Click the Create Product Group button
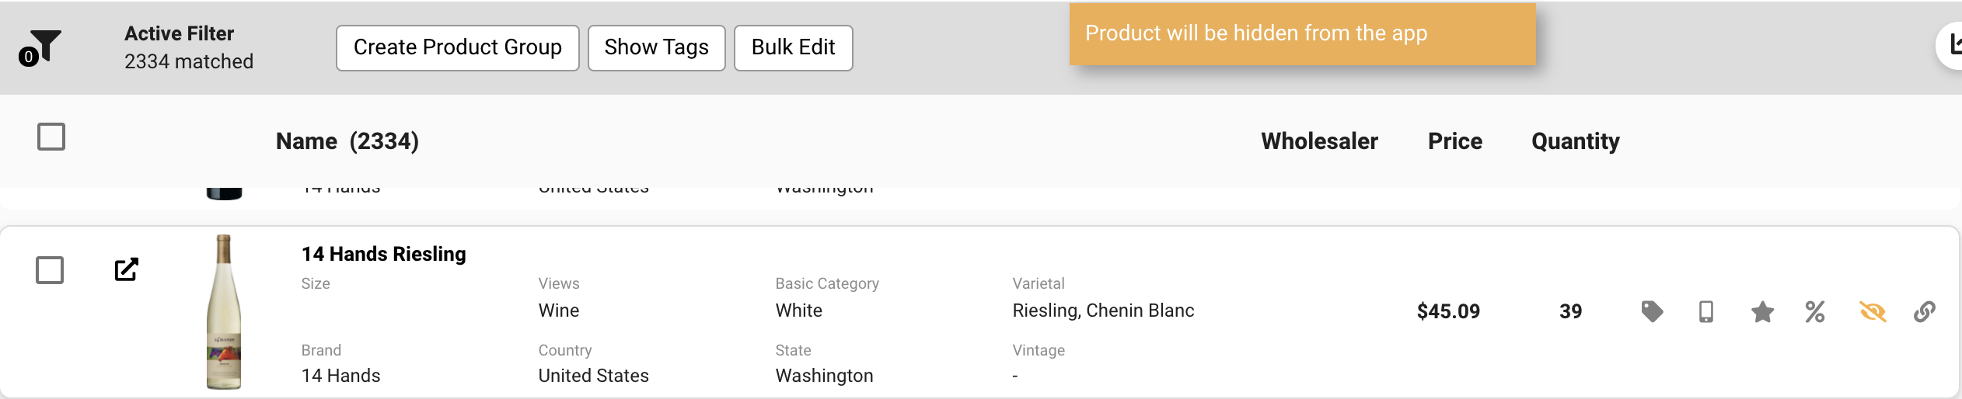Screen dimensions: 1962x399 coord(458,47)
